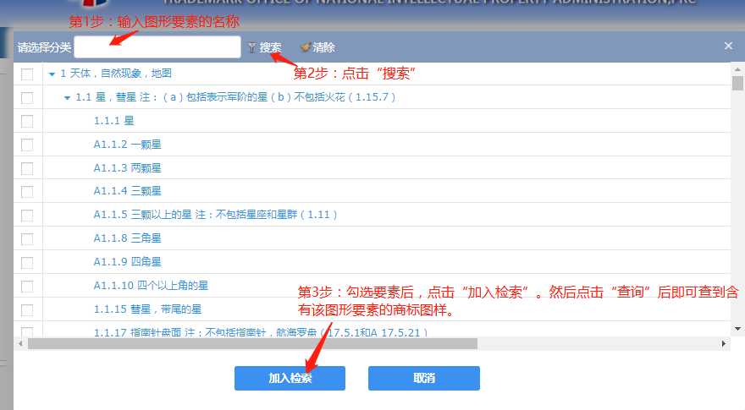Click vertical scrollbar up arrow
The image size is (745, 410).
737,69
